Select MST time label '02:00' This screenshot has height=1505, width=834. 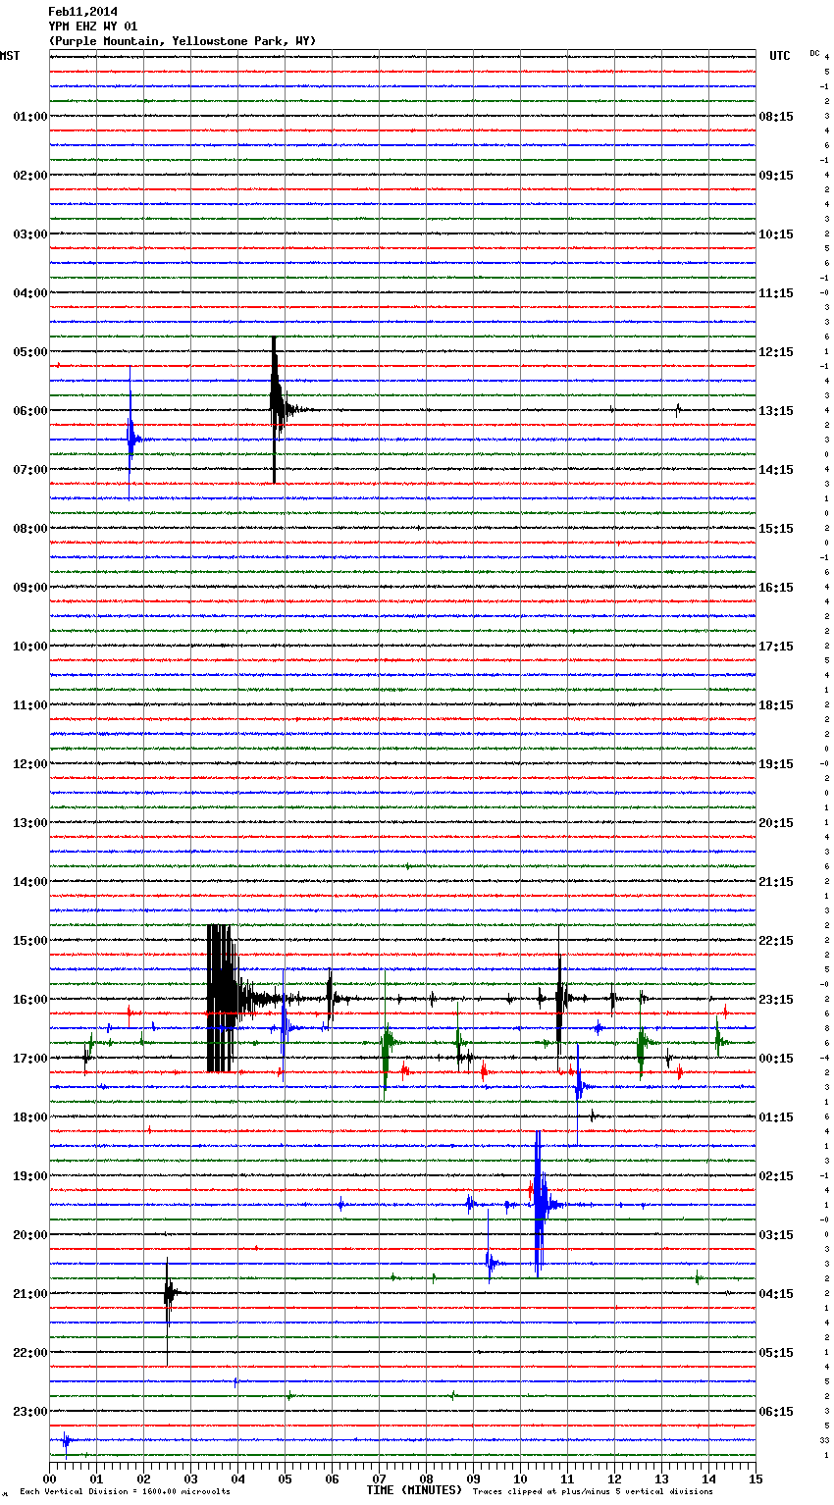tap(30, 176)
